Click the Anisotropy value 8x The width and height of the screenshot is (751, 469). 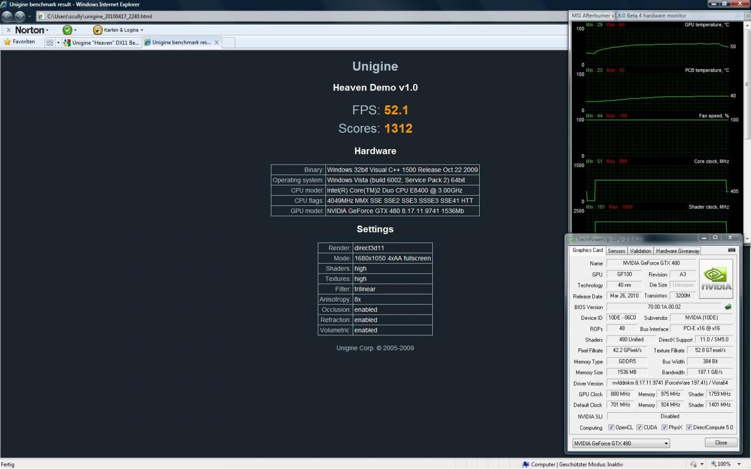(392, 300)
